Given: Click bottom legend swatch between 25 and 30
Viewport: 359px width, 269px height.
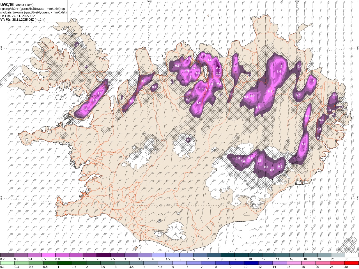Looking at the screenshot, I should click(338, 263).
